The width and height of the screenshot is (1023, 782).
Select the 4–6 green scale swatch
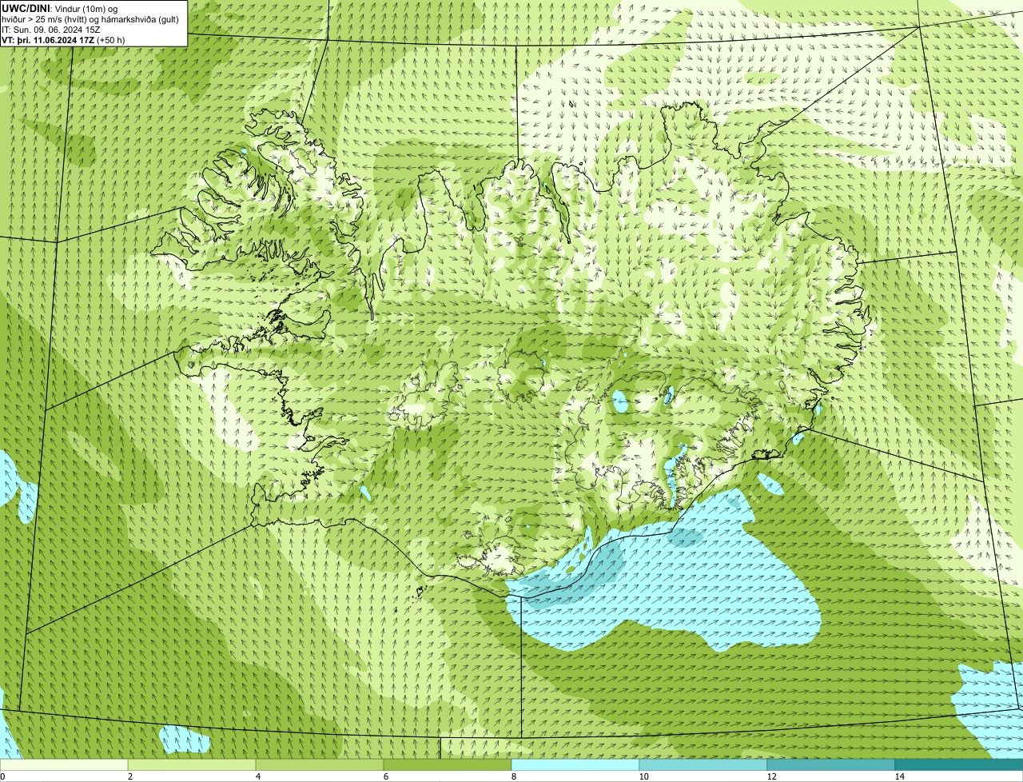point(320,764)
